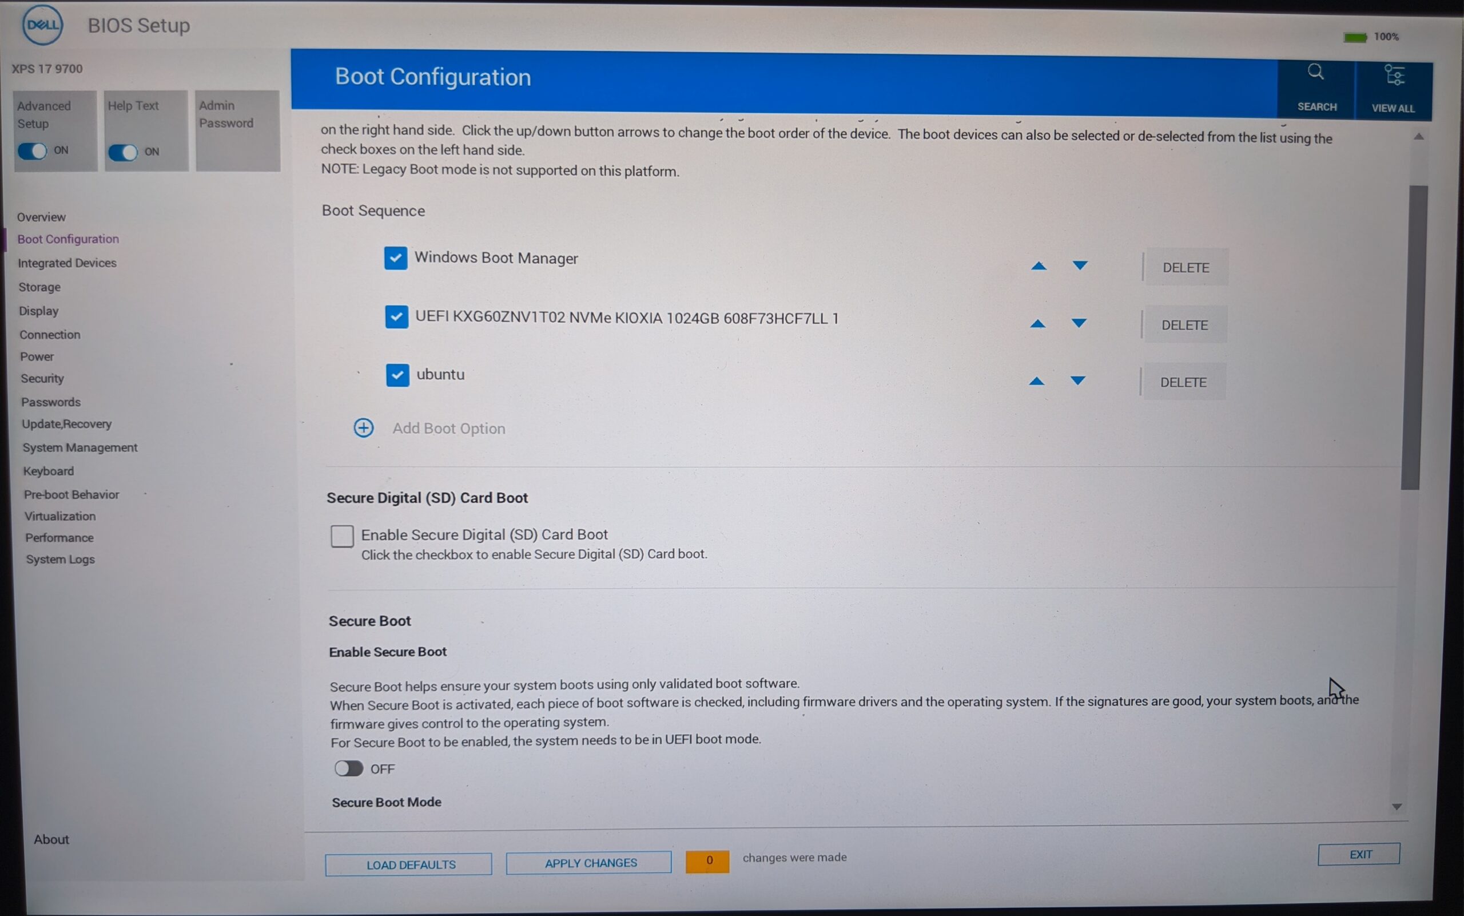The height and width of the screenshot is (916, 1464).
Task: Go to Power settings
Action: pyautogui.click(x=37, y=356)
